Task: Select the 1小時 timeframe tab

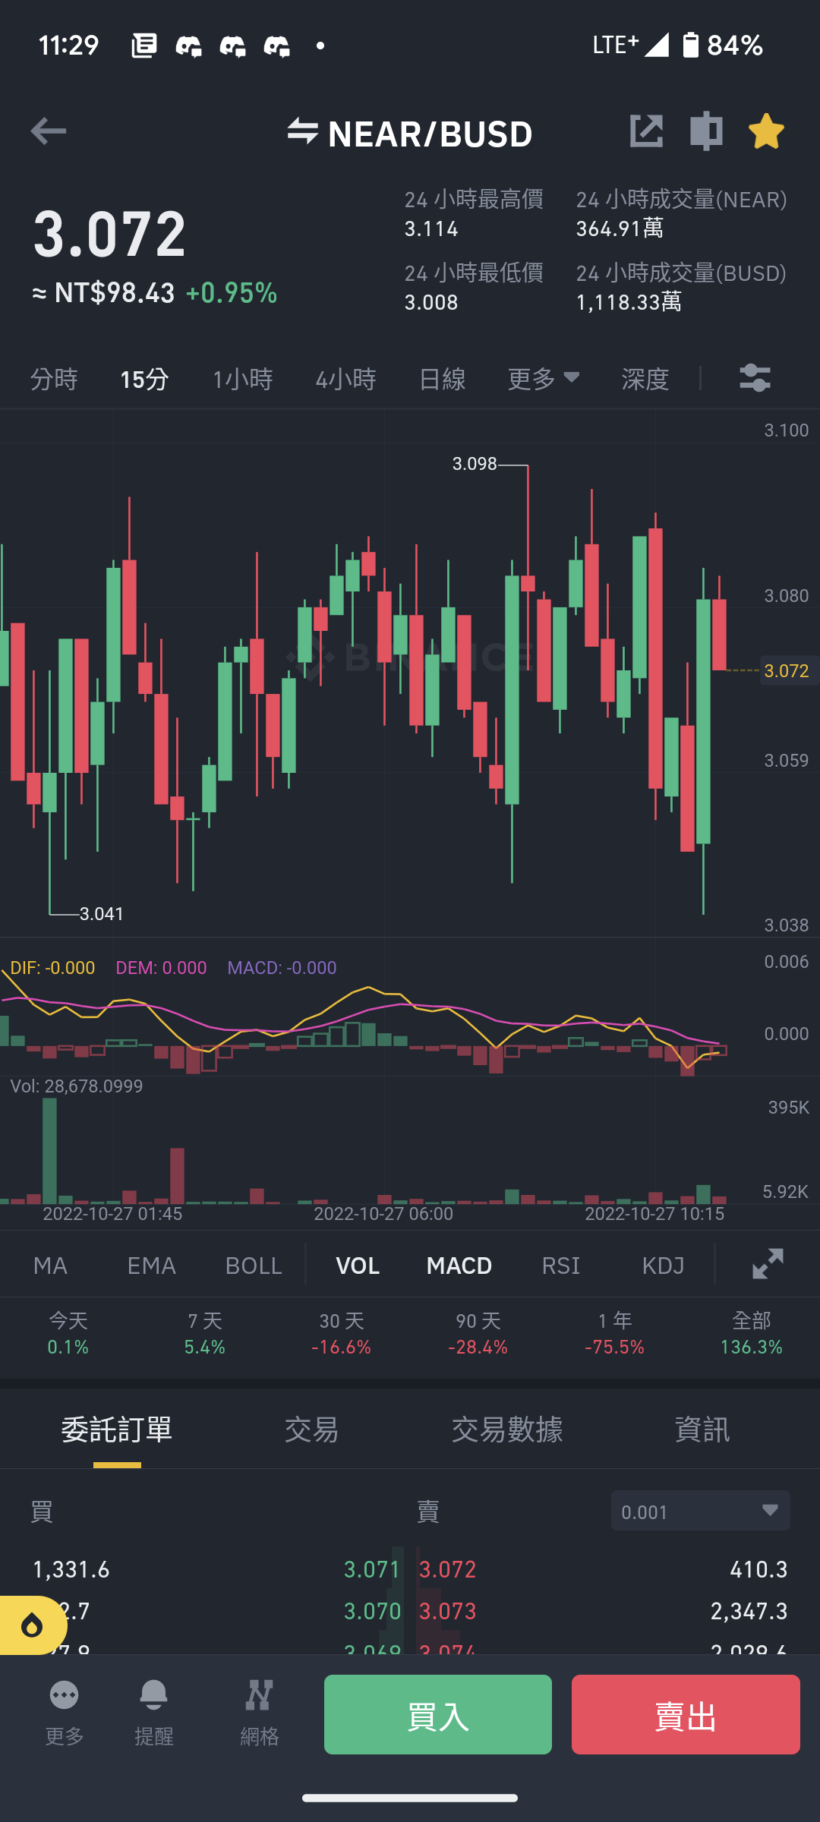Action: pos(242,378)
